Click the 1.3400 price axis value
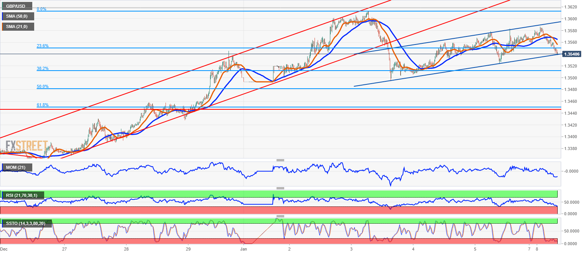 (571, 137)
